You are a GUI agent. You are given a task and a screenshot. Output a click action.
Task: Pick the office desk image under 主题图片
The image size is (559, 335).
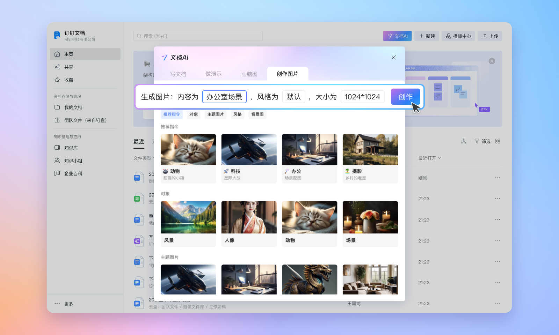[249, 280]
